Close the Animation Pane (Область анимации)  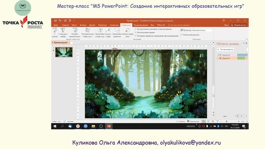[x=246, y=43]
